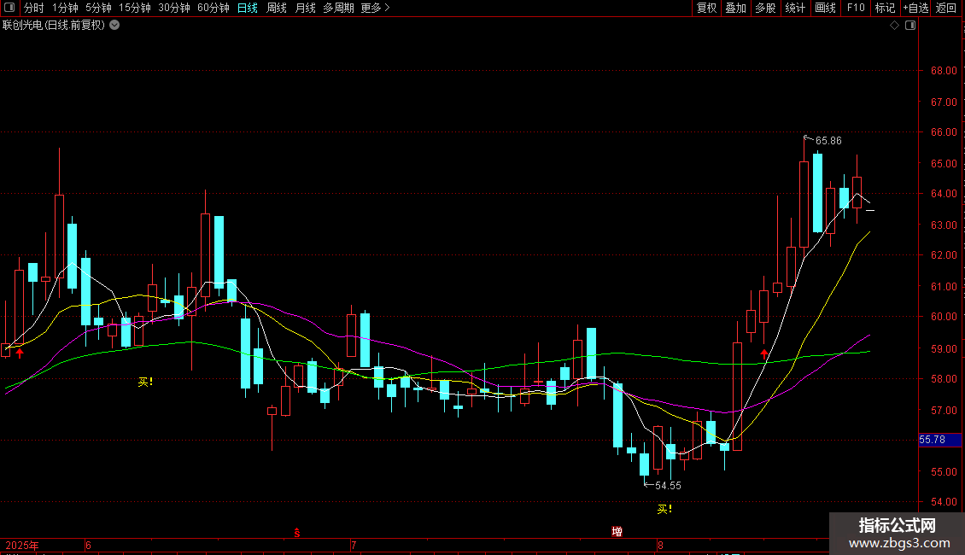
Task: Select the 5分钟 period tab
Action: click(x=98, y=8)
